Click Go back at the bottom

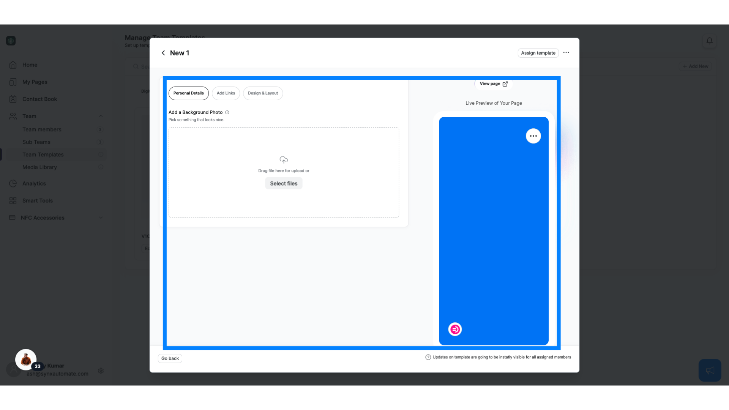pos(170,358)
